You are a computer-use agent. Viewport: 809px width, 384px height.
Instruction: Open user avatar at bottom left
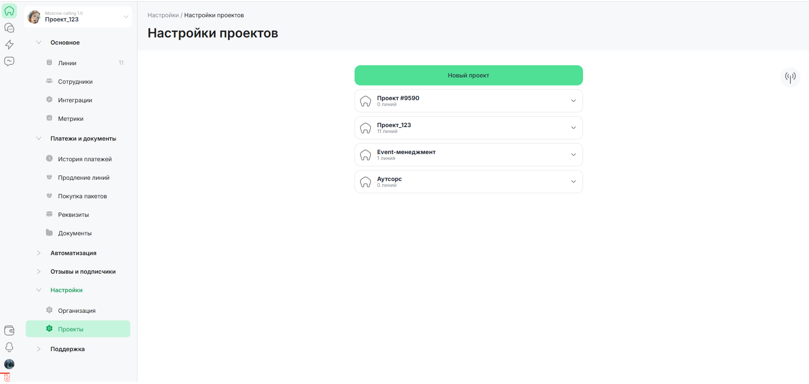pyautogui.click(x=9, y=364)
